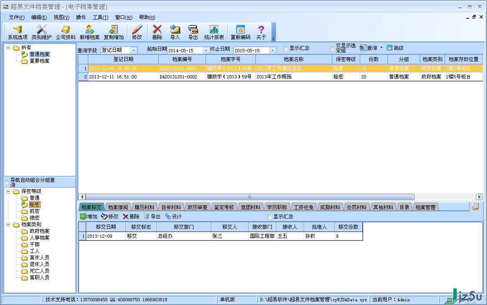The width and height of the screenshot is (487, 305).
Task: Click 复制增加 copy-add icon
Action: [x=114, y=32]
